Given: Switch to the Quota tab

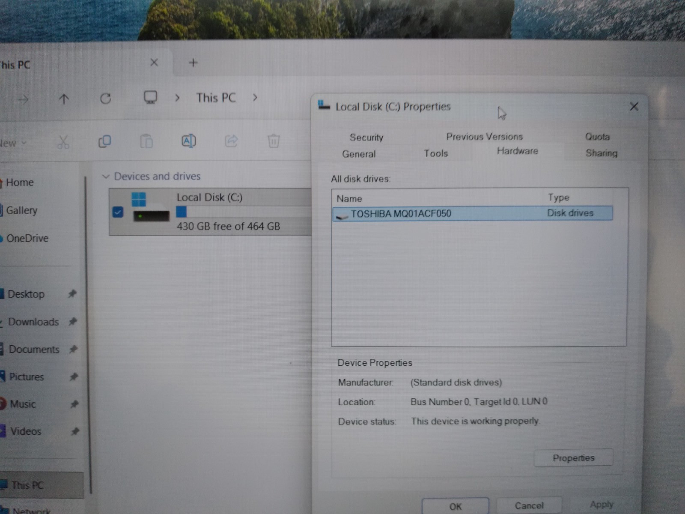Looking at the screenshot, I should pyautogui.click(x=597, y=137).
